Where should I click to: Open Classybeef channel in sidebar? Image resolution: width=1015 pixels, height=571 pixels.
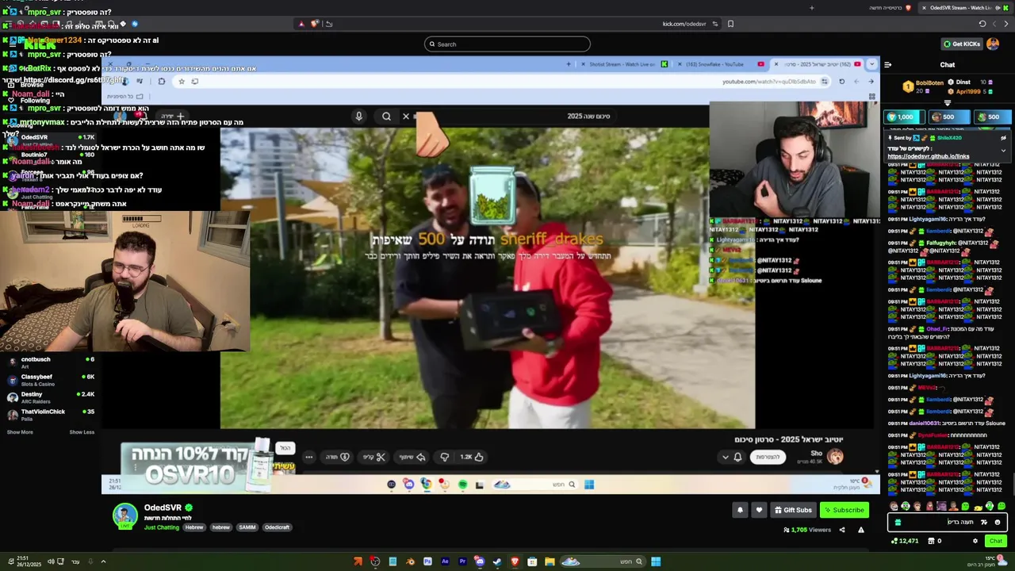tap(50, 380)
